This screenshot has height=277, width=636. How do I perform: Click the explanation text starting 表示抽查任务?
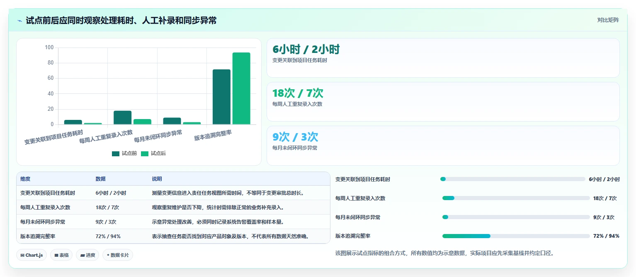[x=230, y=236]
